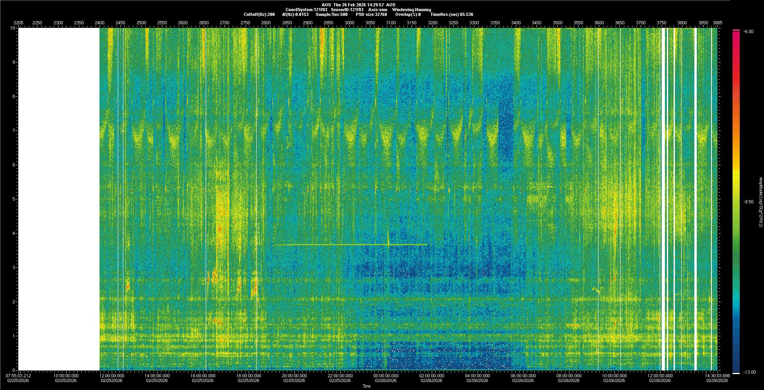Select the top axis tick label 3500
Image resolution: width=764 pixels, height=390 pixels.
click(557, 23)
